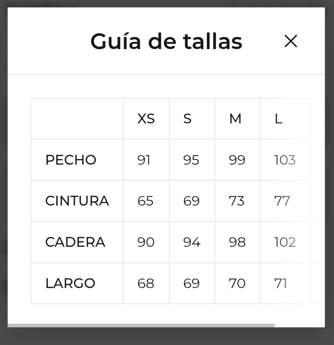Click the Guía de tallas title

tap(166, 42)
